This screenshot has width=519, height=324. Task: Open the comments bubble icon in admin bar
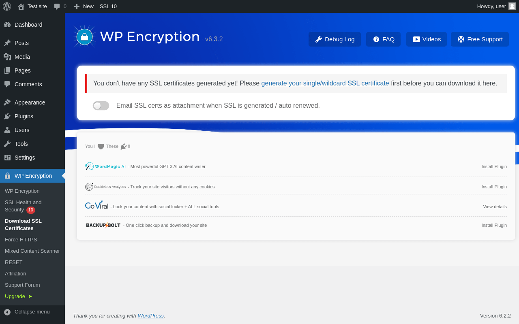click(x=57, y=6)
